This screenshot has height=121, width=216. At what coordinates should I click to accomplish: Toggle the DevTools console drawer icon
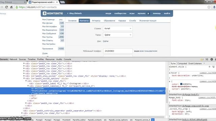click(207, 59)
